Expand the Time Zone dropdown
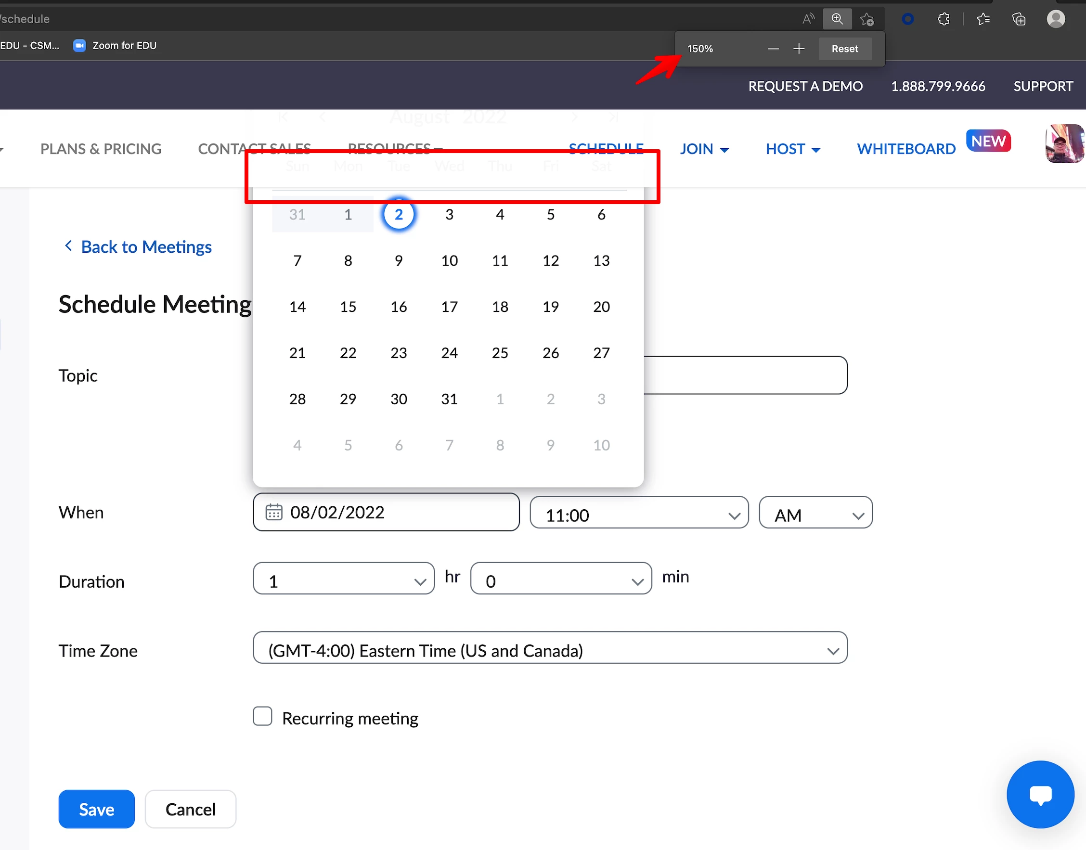Screen dimensions: 1086x850 click(549, 648)
